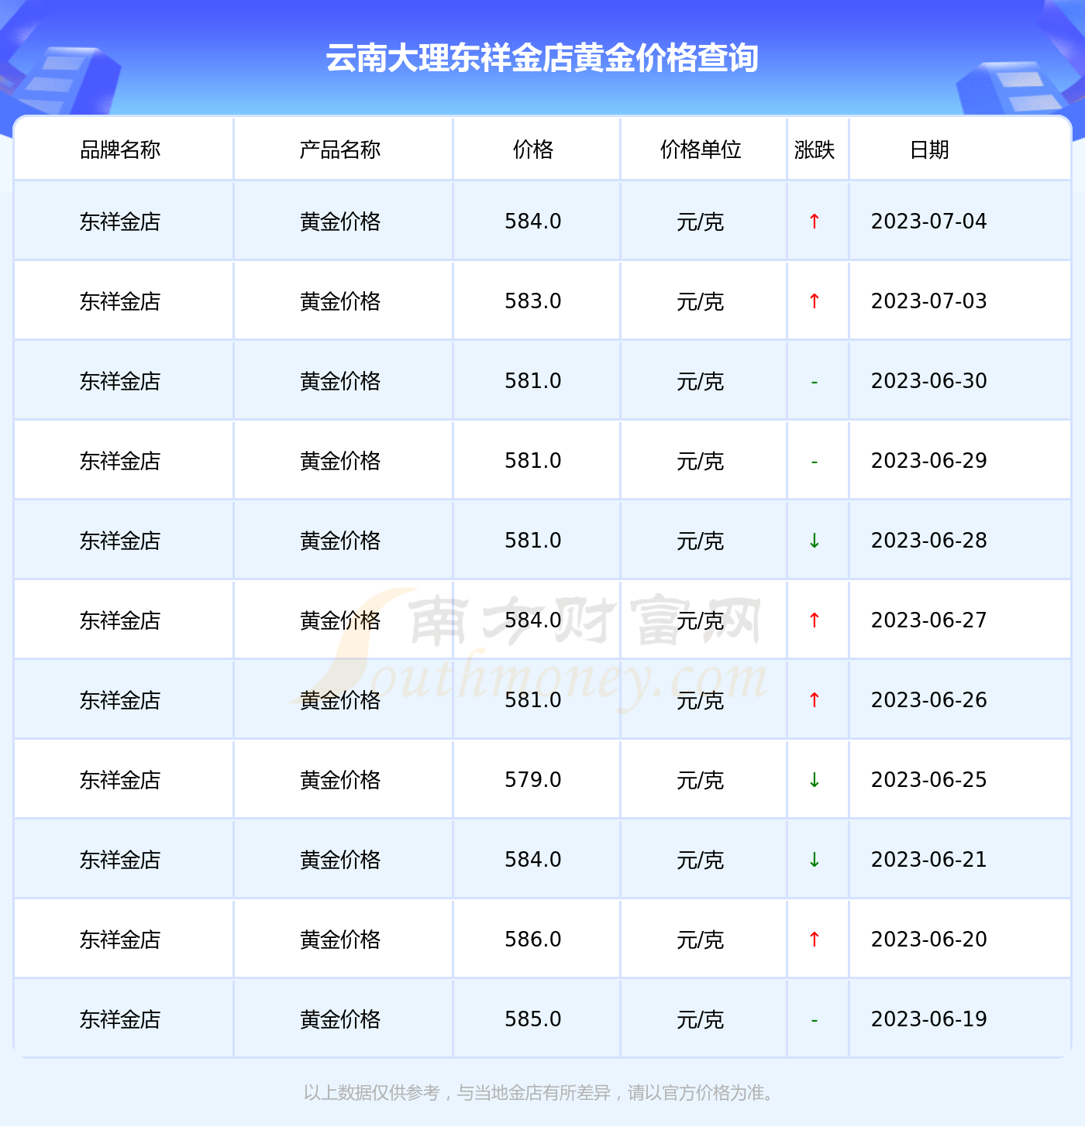This screenshot has width=1085, height=1127.
Task: Select price 586.0 in the 2023-06-20 row
Action: (x=533, y=940)
